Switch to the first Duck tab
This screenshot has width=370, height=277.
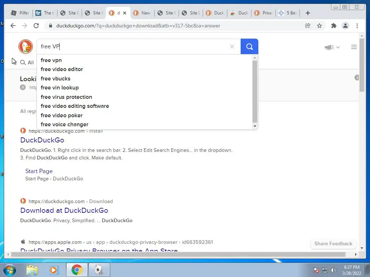coord(215,13)
